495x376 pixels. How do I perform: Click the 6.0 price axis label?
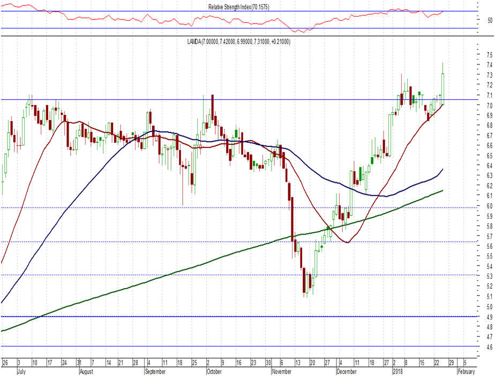(489, 205)
